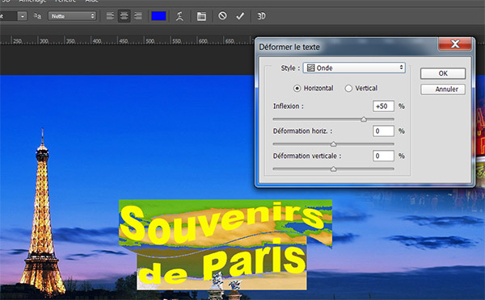Open the Style Onde dropdown
Image resolution: width=485 pixels, height=300 pixels.
(354, 68)
